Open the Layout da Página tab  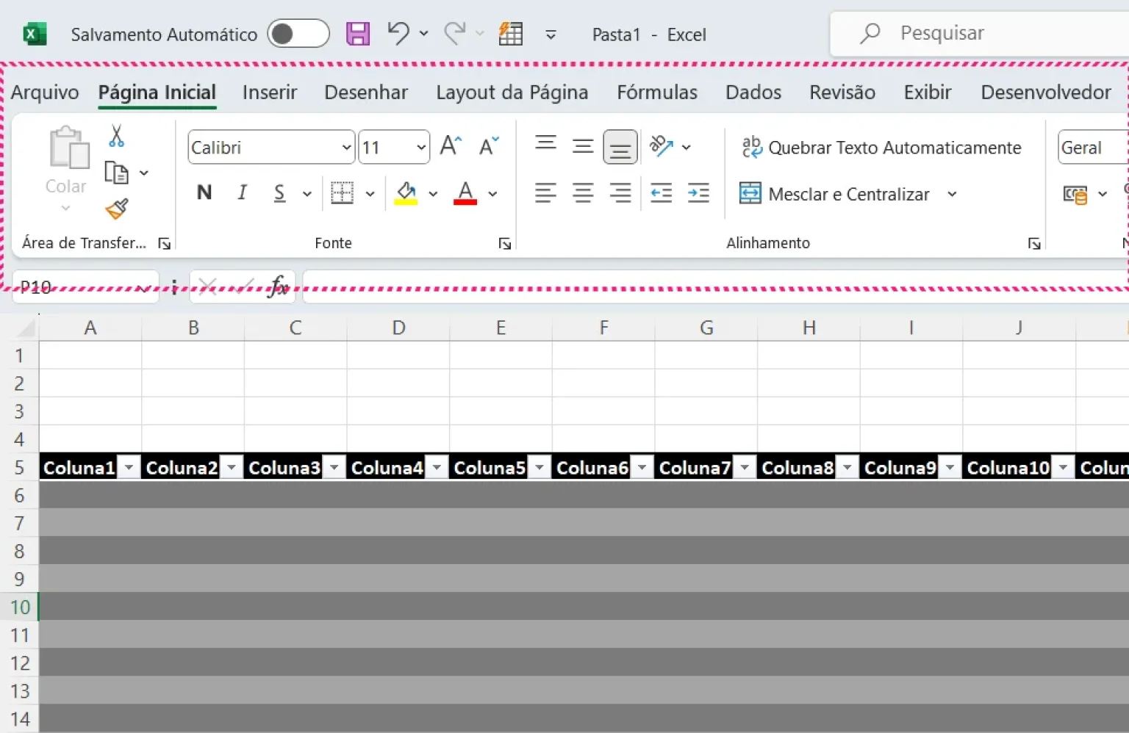(x=512, y=92)
